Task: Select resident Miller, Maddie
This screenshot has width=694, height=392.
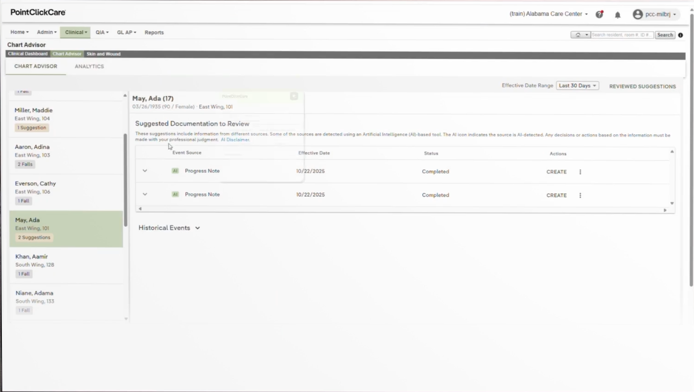Action: 66,119
